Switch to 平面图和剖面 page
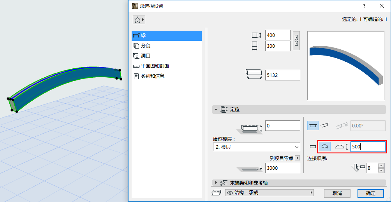 click(x=167, y=66)
